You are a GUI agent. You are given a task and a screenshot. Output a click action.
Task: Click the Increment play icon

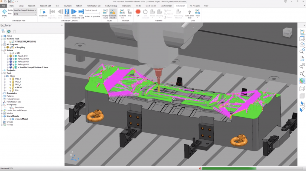tap(43, 13)
